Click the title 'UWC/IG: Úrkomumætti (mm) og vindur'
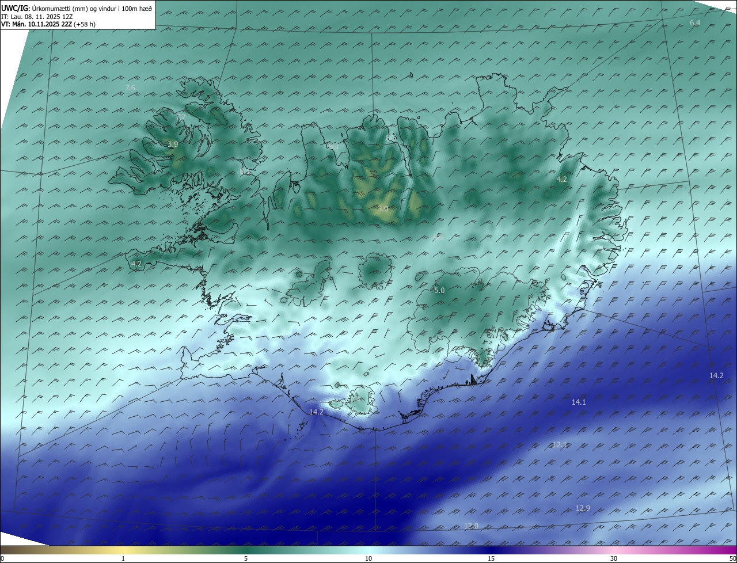737x563 pixels. point(77,9)
